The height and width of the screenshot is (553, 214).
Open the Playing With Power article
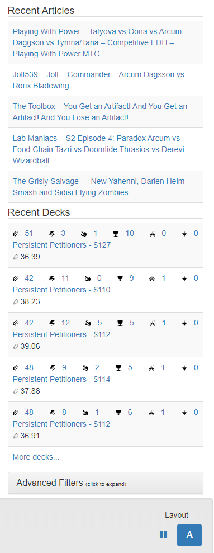pyautogui.click(x=97, y=42)
